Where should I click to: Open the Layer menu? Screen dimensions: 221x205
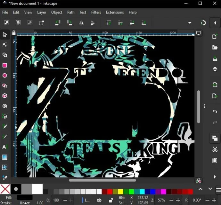42,13
